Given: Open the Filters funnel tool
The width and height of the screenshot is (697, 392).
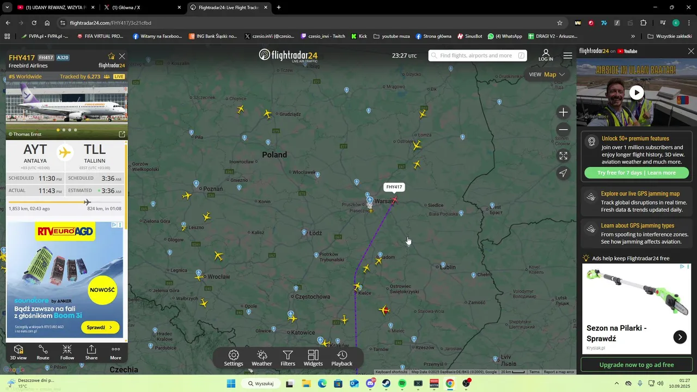Looking at the screenshot, I should click(288, 358).
